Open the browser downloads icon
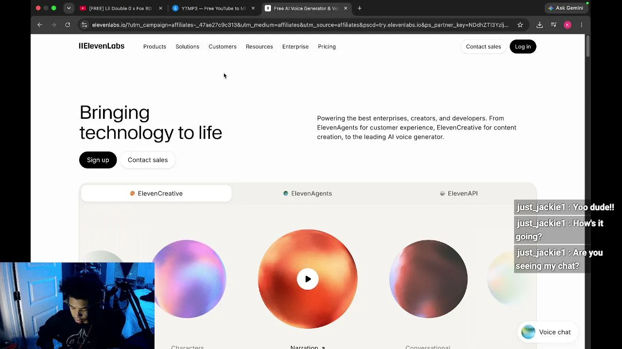 (x=539, y=25)
